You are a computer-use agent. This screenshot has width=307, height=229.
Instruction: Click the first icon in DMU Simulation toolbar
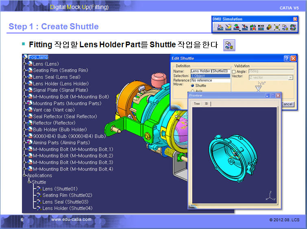[x=220, y=27]
